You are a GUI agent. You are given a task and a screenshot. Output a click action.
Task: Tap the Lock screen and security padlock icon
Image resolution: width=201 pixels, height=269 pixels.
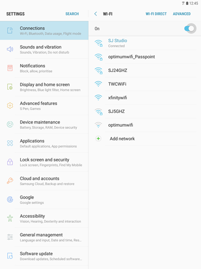[x=10, y=162]
